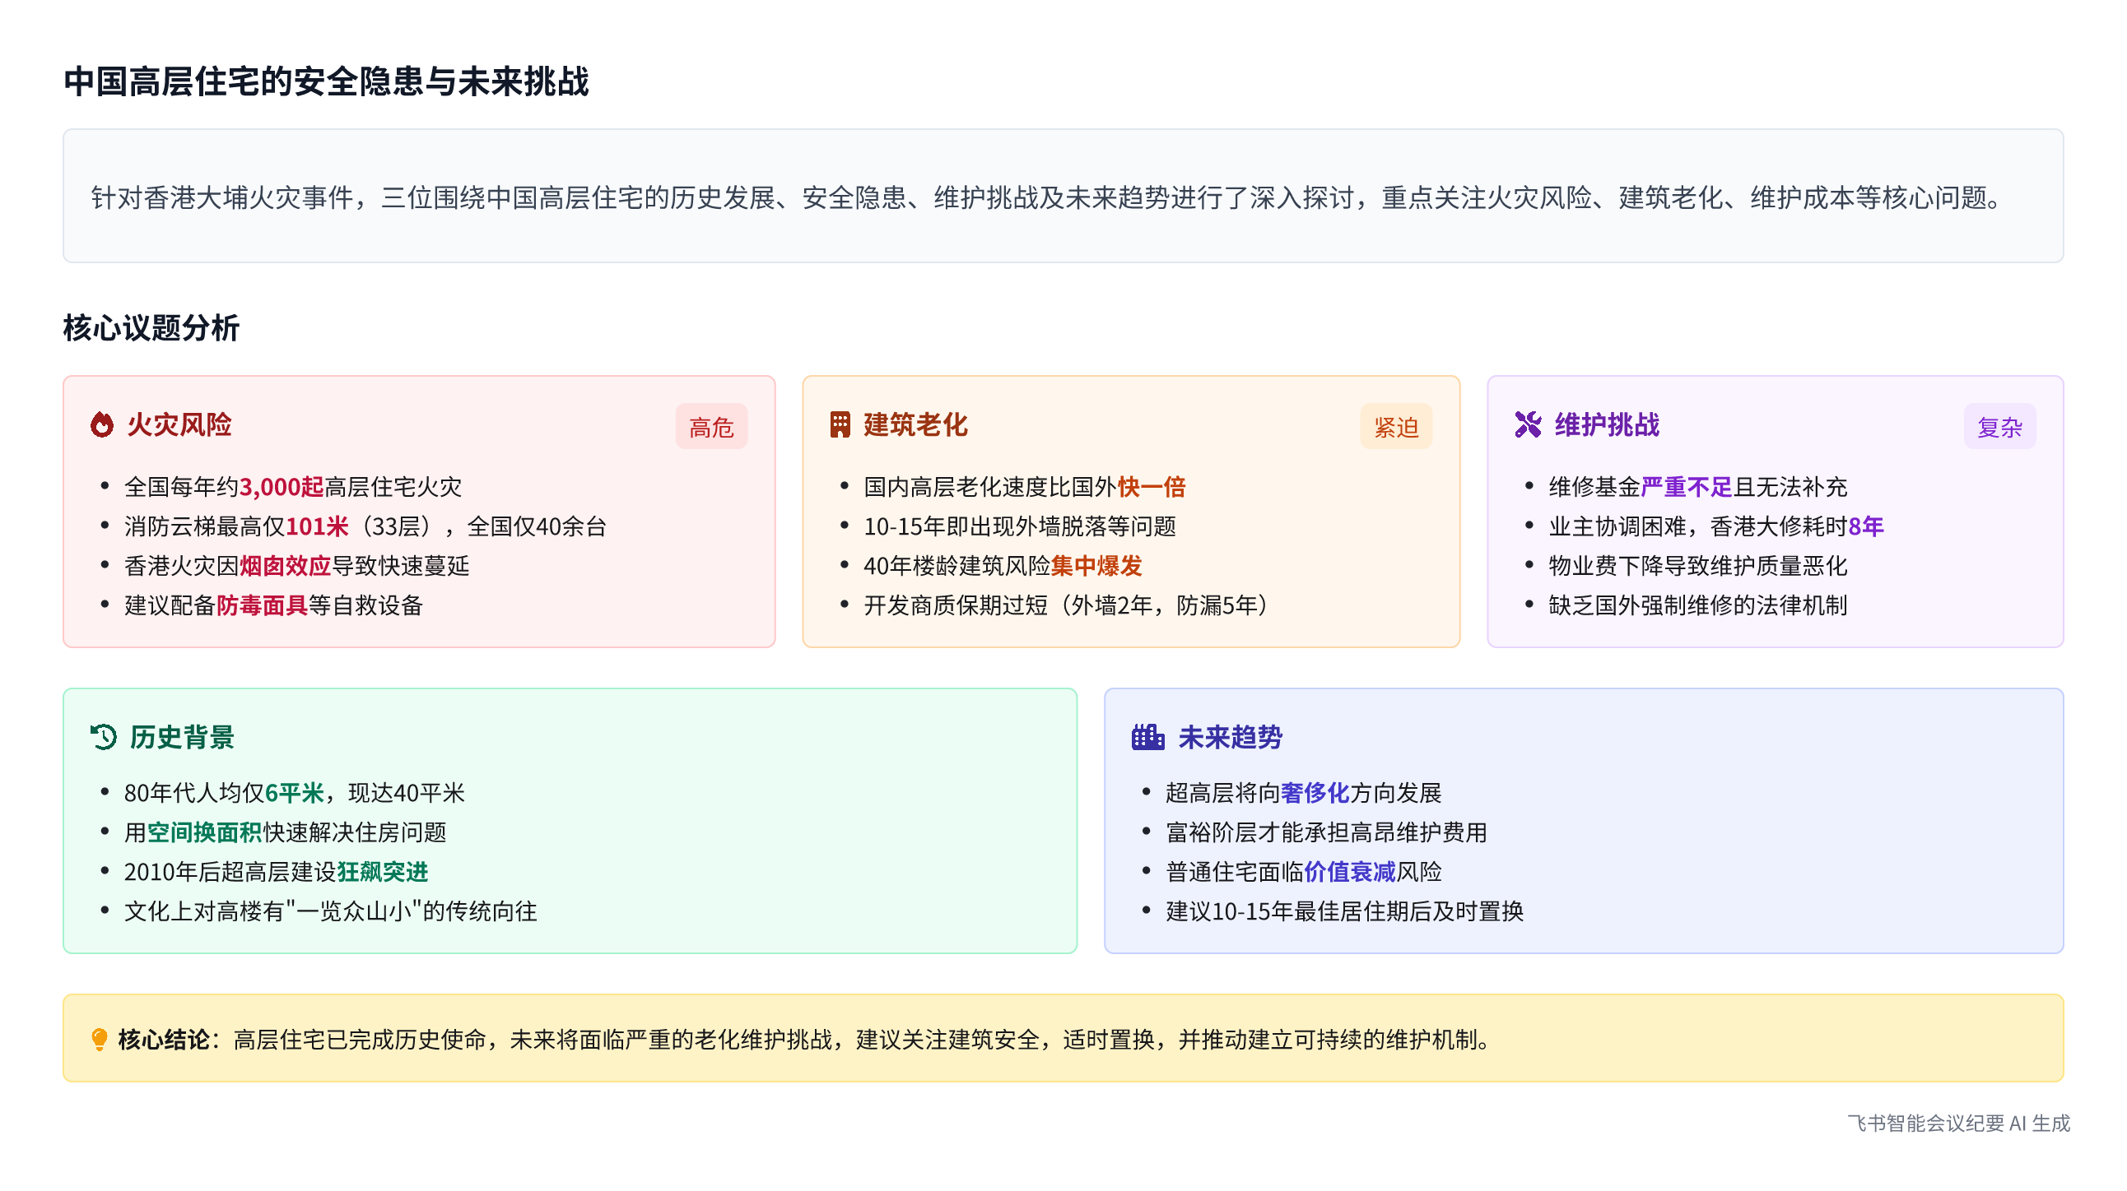
Task: Click the 高危 badge
Action: 711,427
